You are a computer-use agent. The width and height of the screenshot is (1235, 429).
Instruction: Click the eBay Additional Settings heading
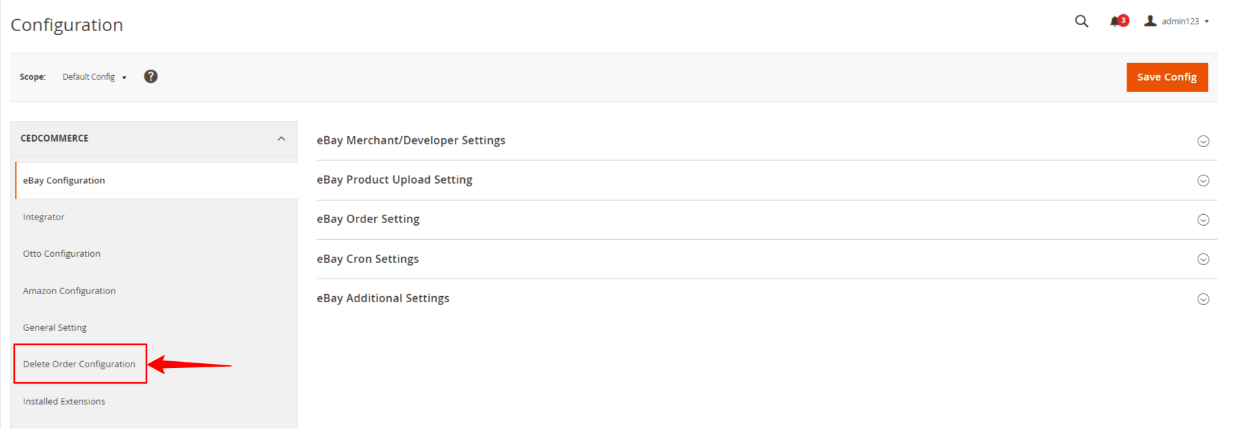[x=383, y=298]
